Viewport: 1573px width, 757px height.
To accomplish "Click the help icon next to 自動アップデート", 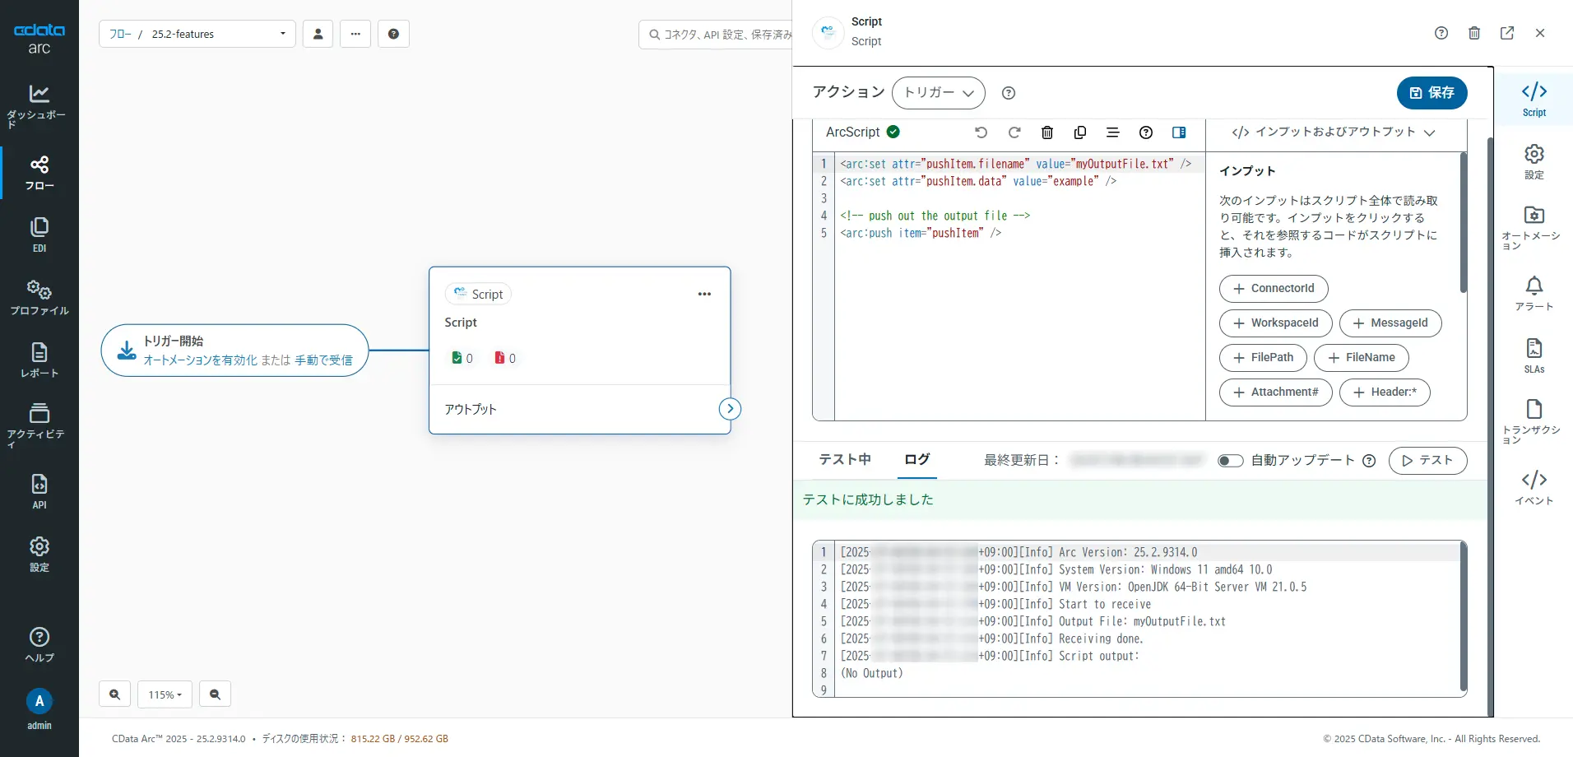I will [1369, 461].
